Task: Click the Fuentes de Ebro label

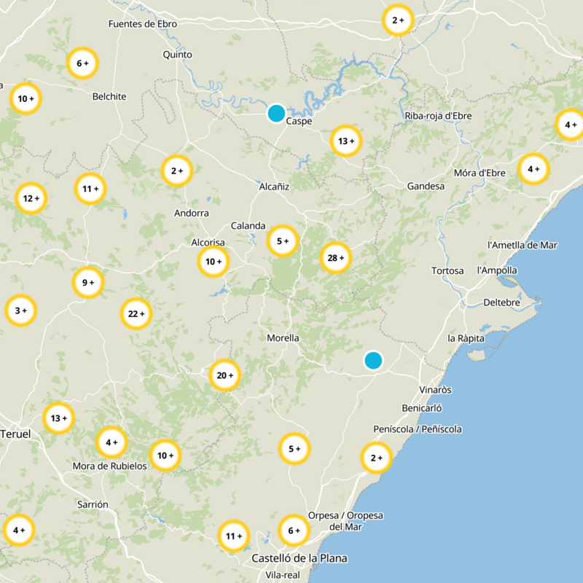Action: pyautogui.click(x=143, y=24)
